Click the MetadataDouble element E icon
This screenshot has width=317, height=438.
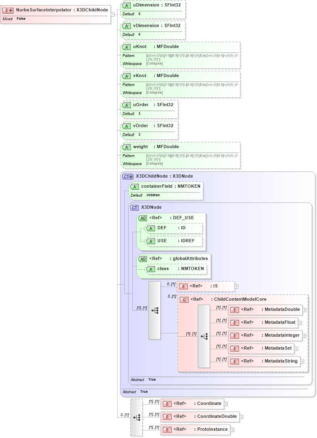pyautogui.click(x=235, y=310)
